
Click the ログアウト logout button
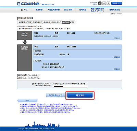click(x=116, y=3)
